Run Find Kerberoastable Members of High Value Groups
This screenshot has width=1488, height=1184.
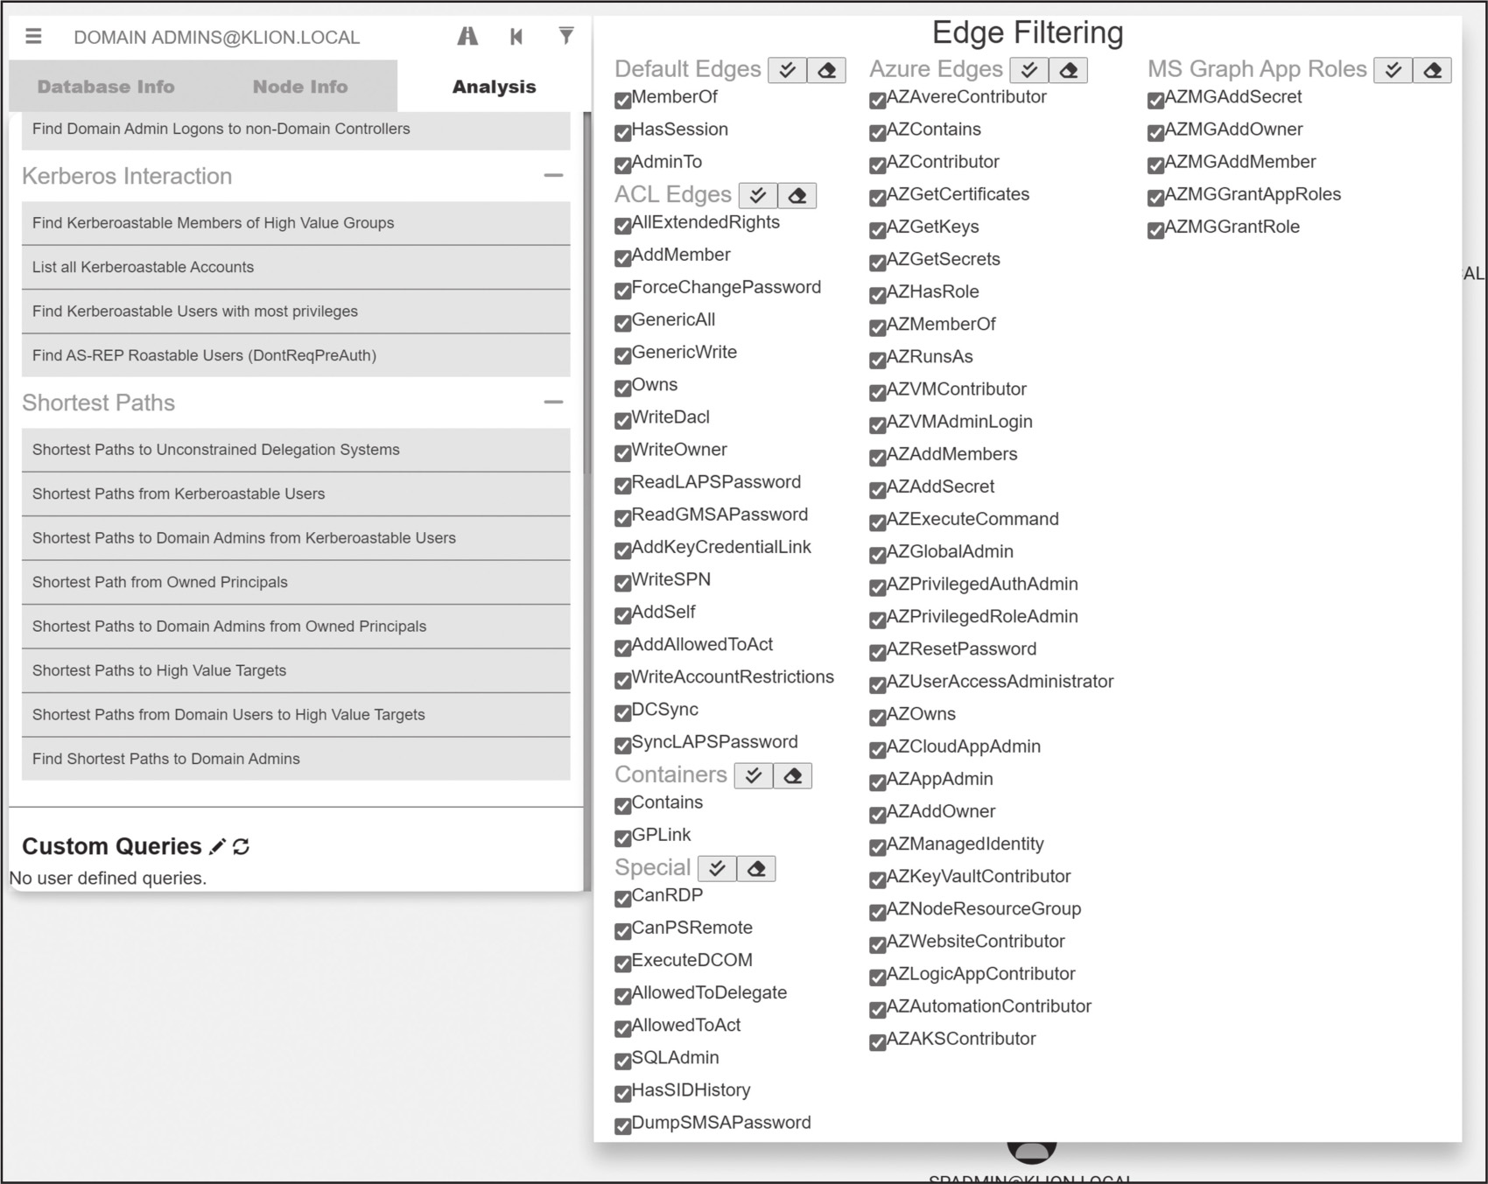pyautogui.click(x=296, y=223)
